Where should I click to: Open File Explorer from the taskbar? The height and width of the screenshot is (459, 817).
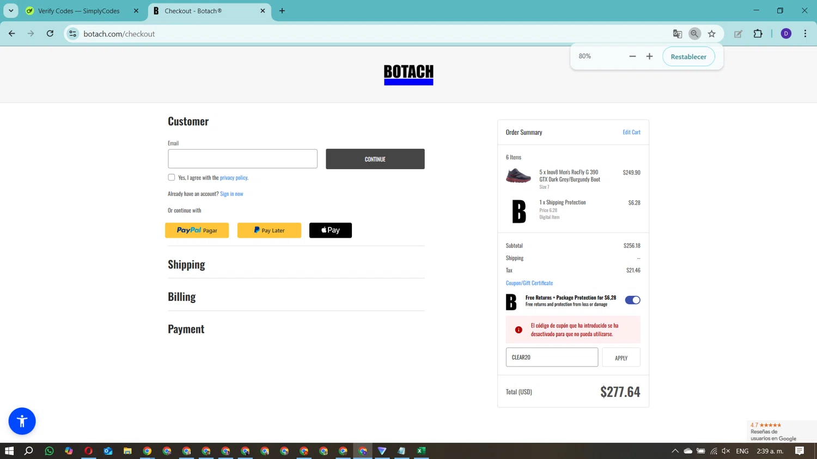click(127, 451)
